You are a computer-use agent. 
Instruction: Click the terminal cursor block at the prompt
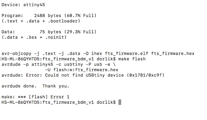[x=120, y=103]
